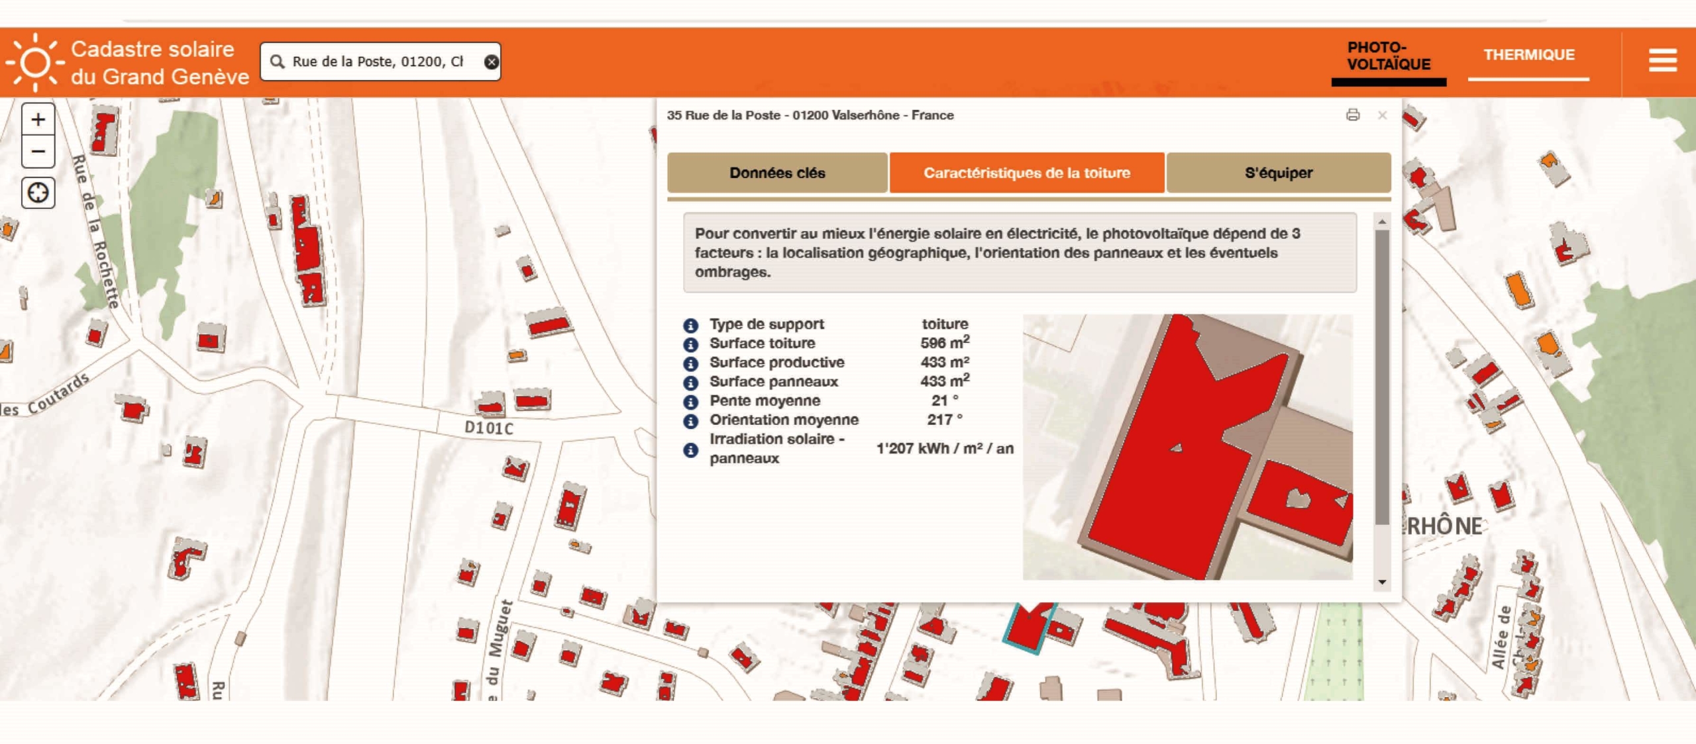This screenshot has width=1696, height=744.
Task: Click the D101C road label
Action: point(489,428)
